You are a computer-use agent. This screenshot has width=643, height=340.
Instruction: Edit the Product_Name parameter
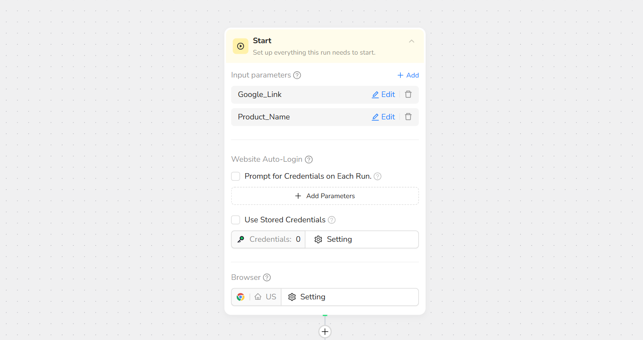click(383, 117)
